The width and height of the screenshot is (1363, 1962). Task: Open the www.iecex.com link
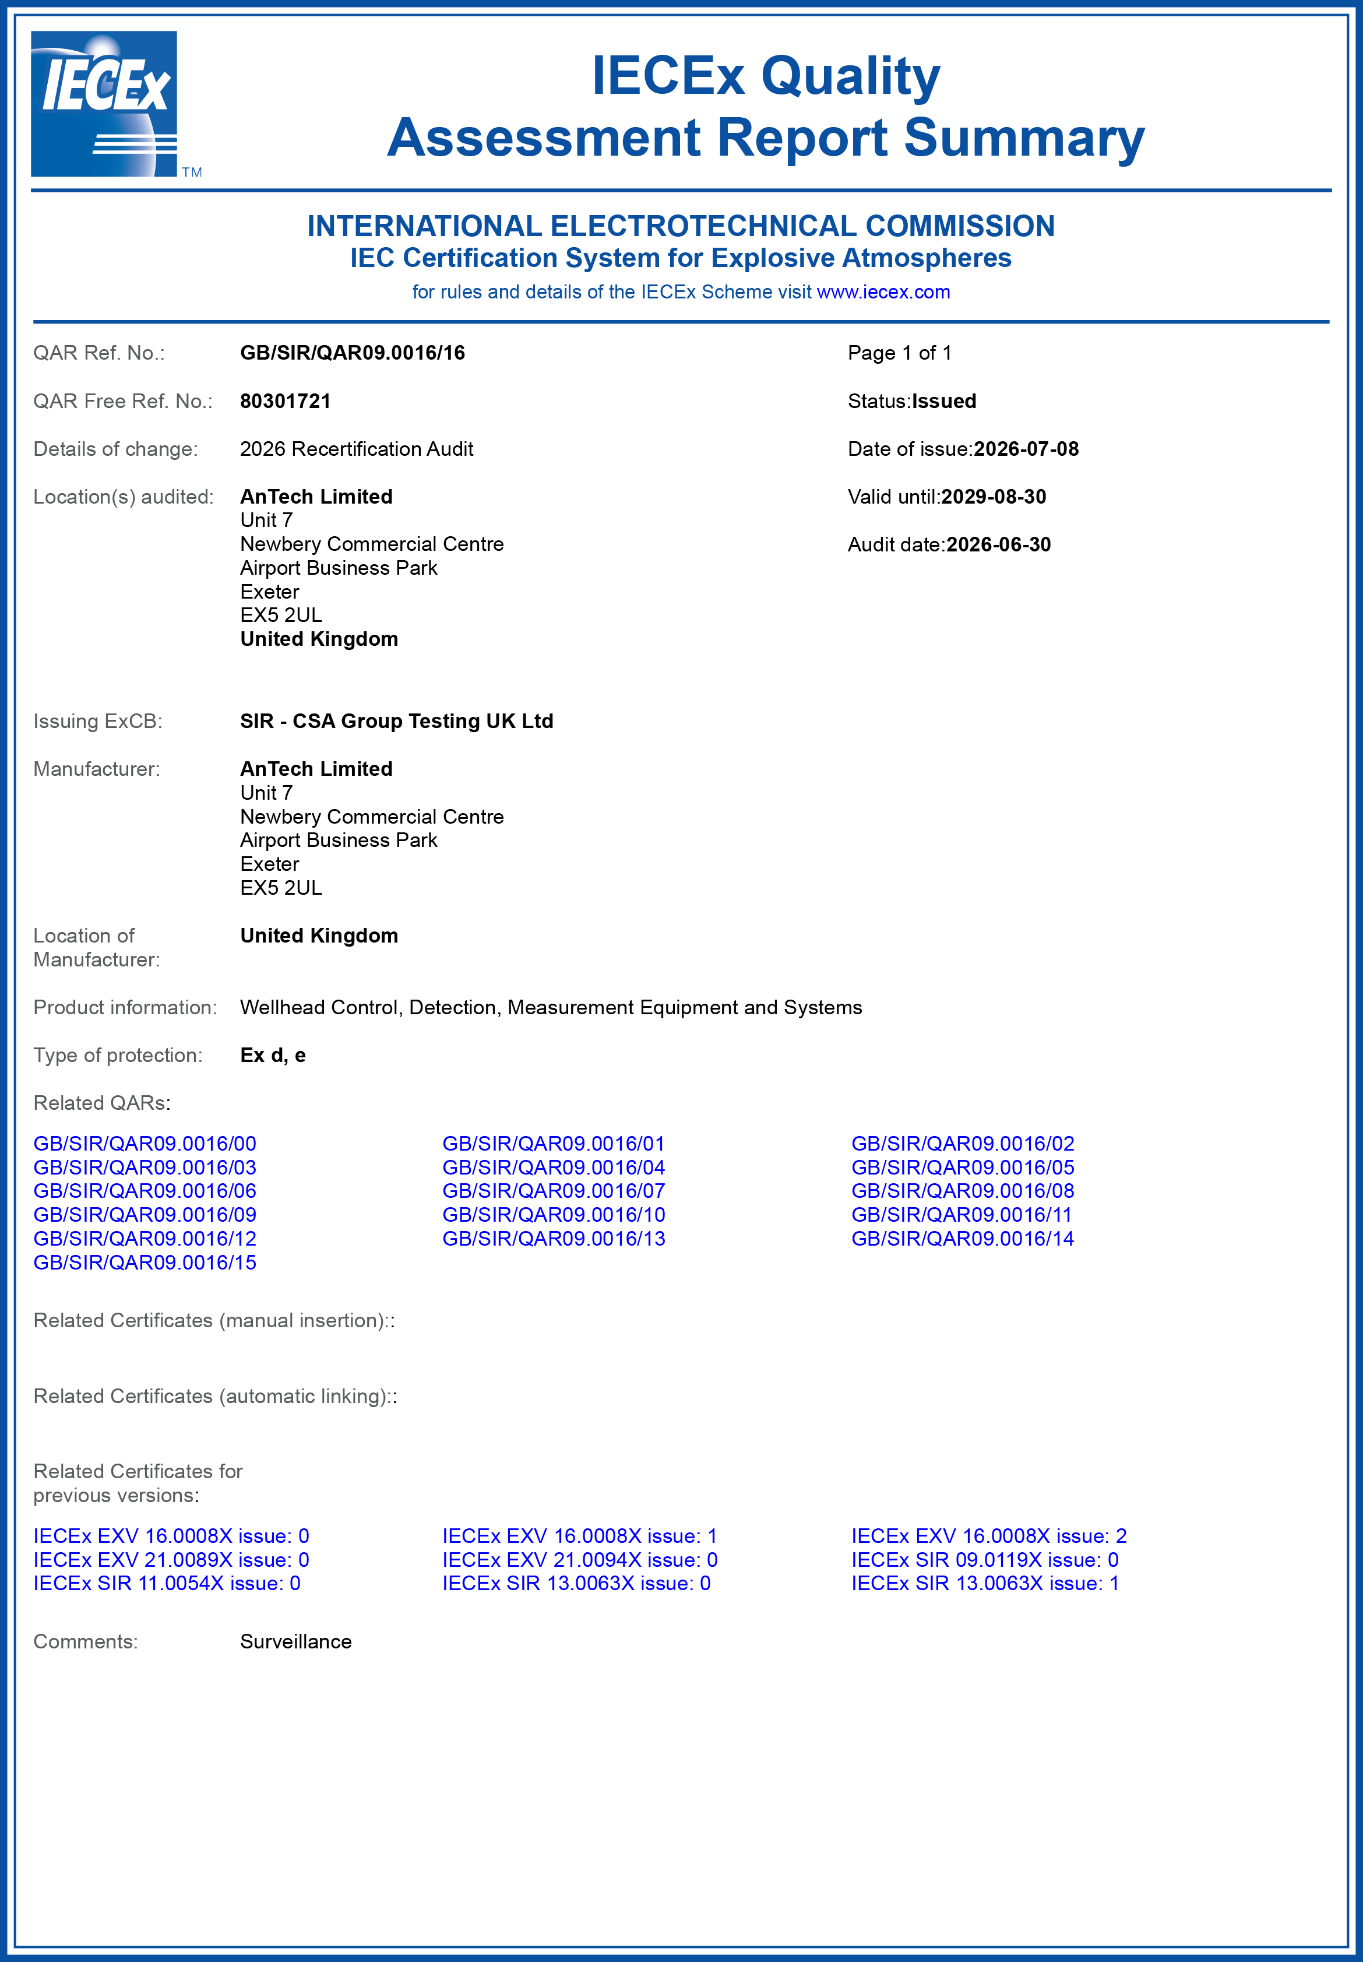point(883,292)
